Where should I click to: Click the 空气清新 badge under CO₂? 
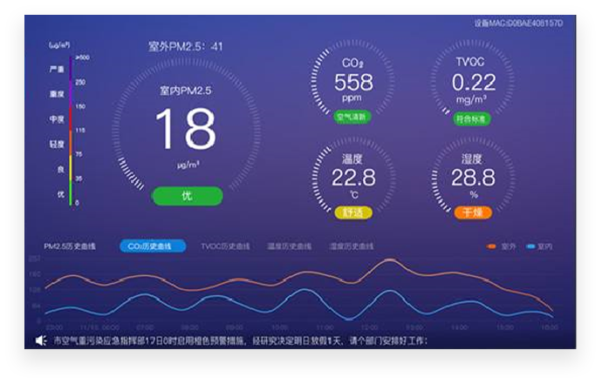click(x=352, y=116)
